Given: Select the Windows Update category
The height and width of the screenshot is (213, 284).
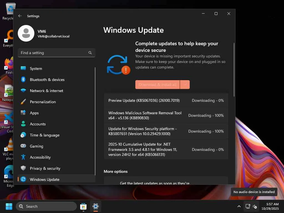Looking at the screenshot, I should (57, 179).
